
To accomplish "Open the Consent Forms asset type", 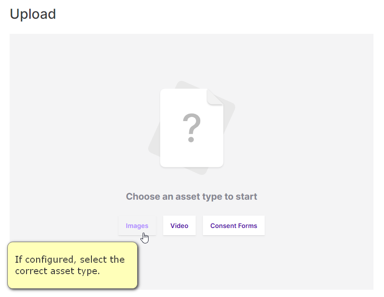I will coord(234,226).
